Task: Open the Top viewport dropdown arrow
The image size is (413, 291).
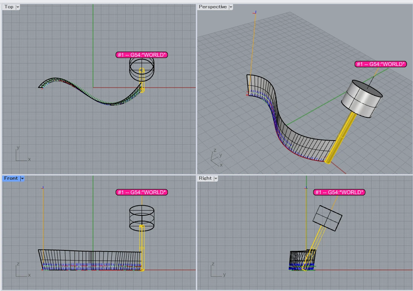Action: tap(18, 7)
